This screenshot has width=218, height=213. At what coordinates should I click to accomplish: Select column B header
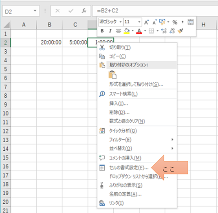point(50,25)
